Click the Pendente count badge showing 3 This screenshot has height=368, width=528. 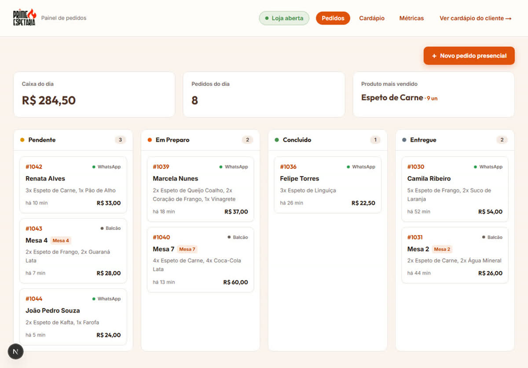click(120, 140)
